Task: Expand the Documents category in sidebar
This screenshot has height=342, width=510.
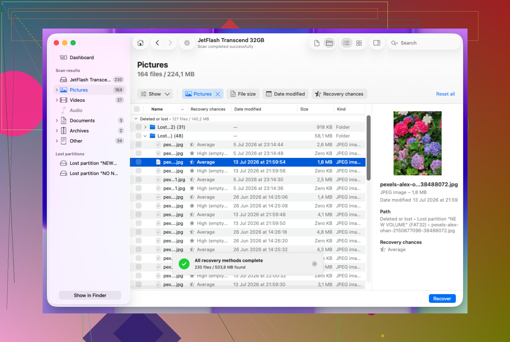Action: coord(57,121)
